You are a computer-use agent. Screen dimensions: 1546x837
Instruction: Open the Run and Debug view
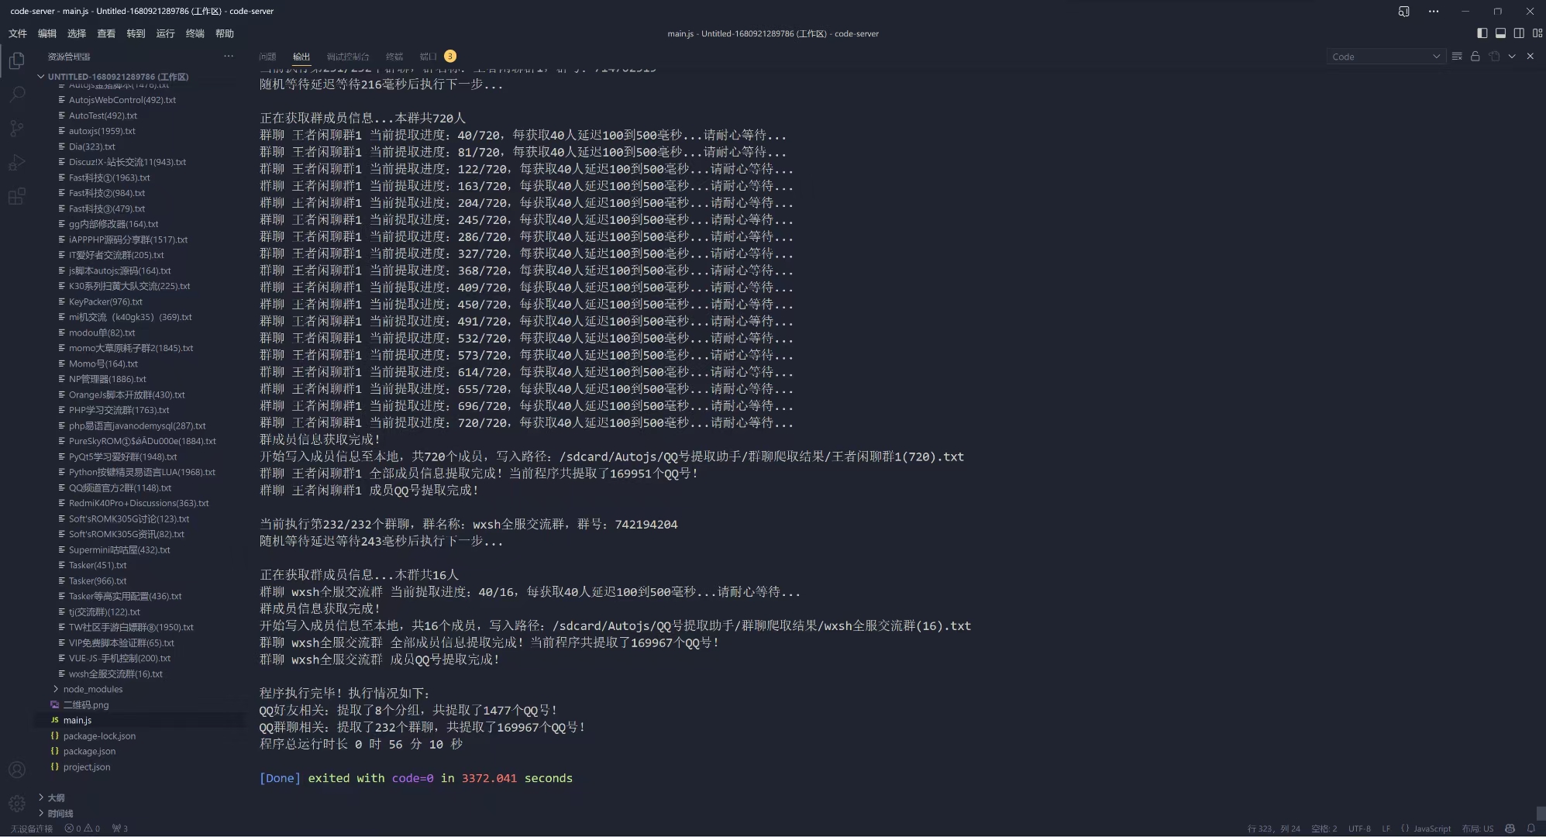(x=17, y=163)
